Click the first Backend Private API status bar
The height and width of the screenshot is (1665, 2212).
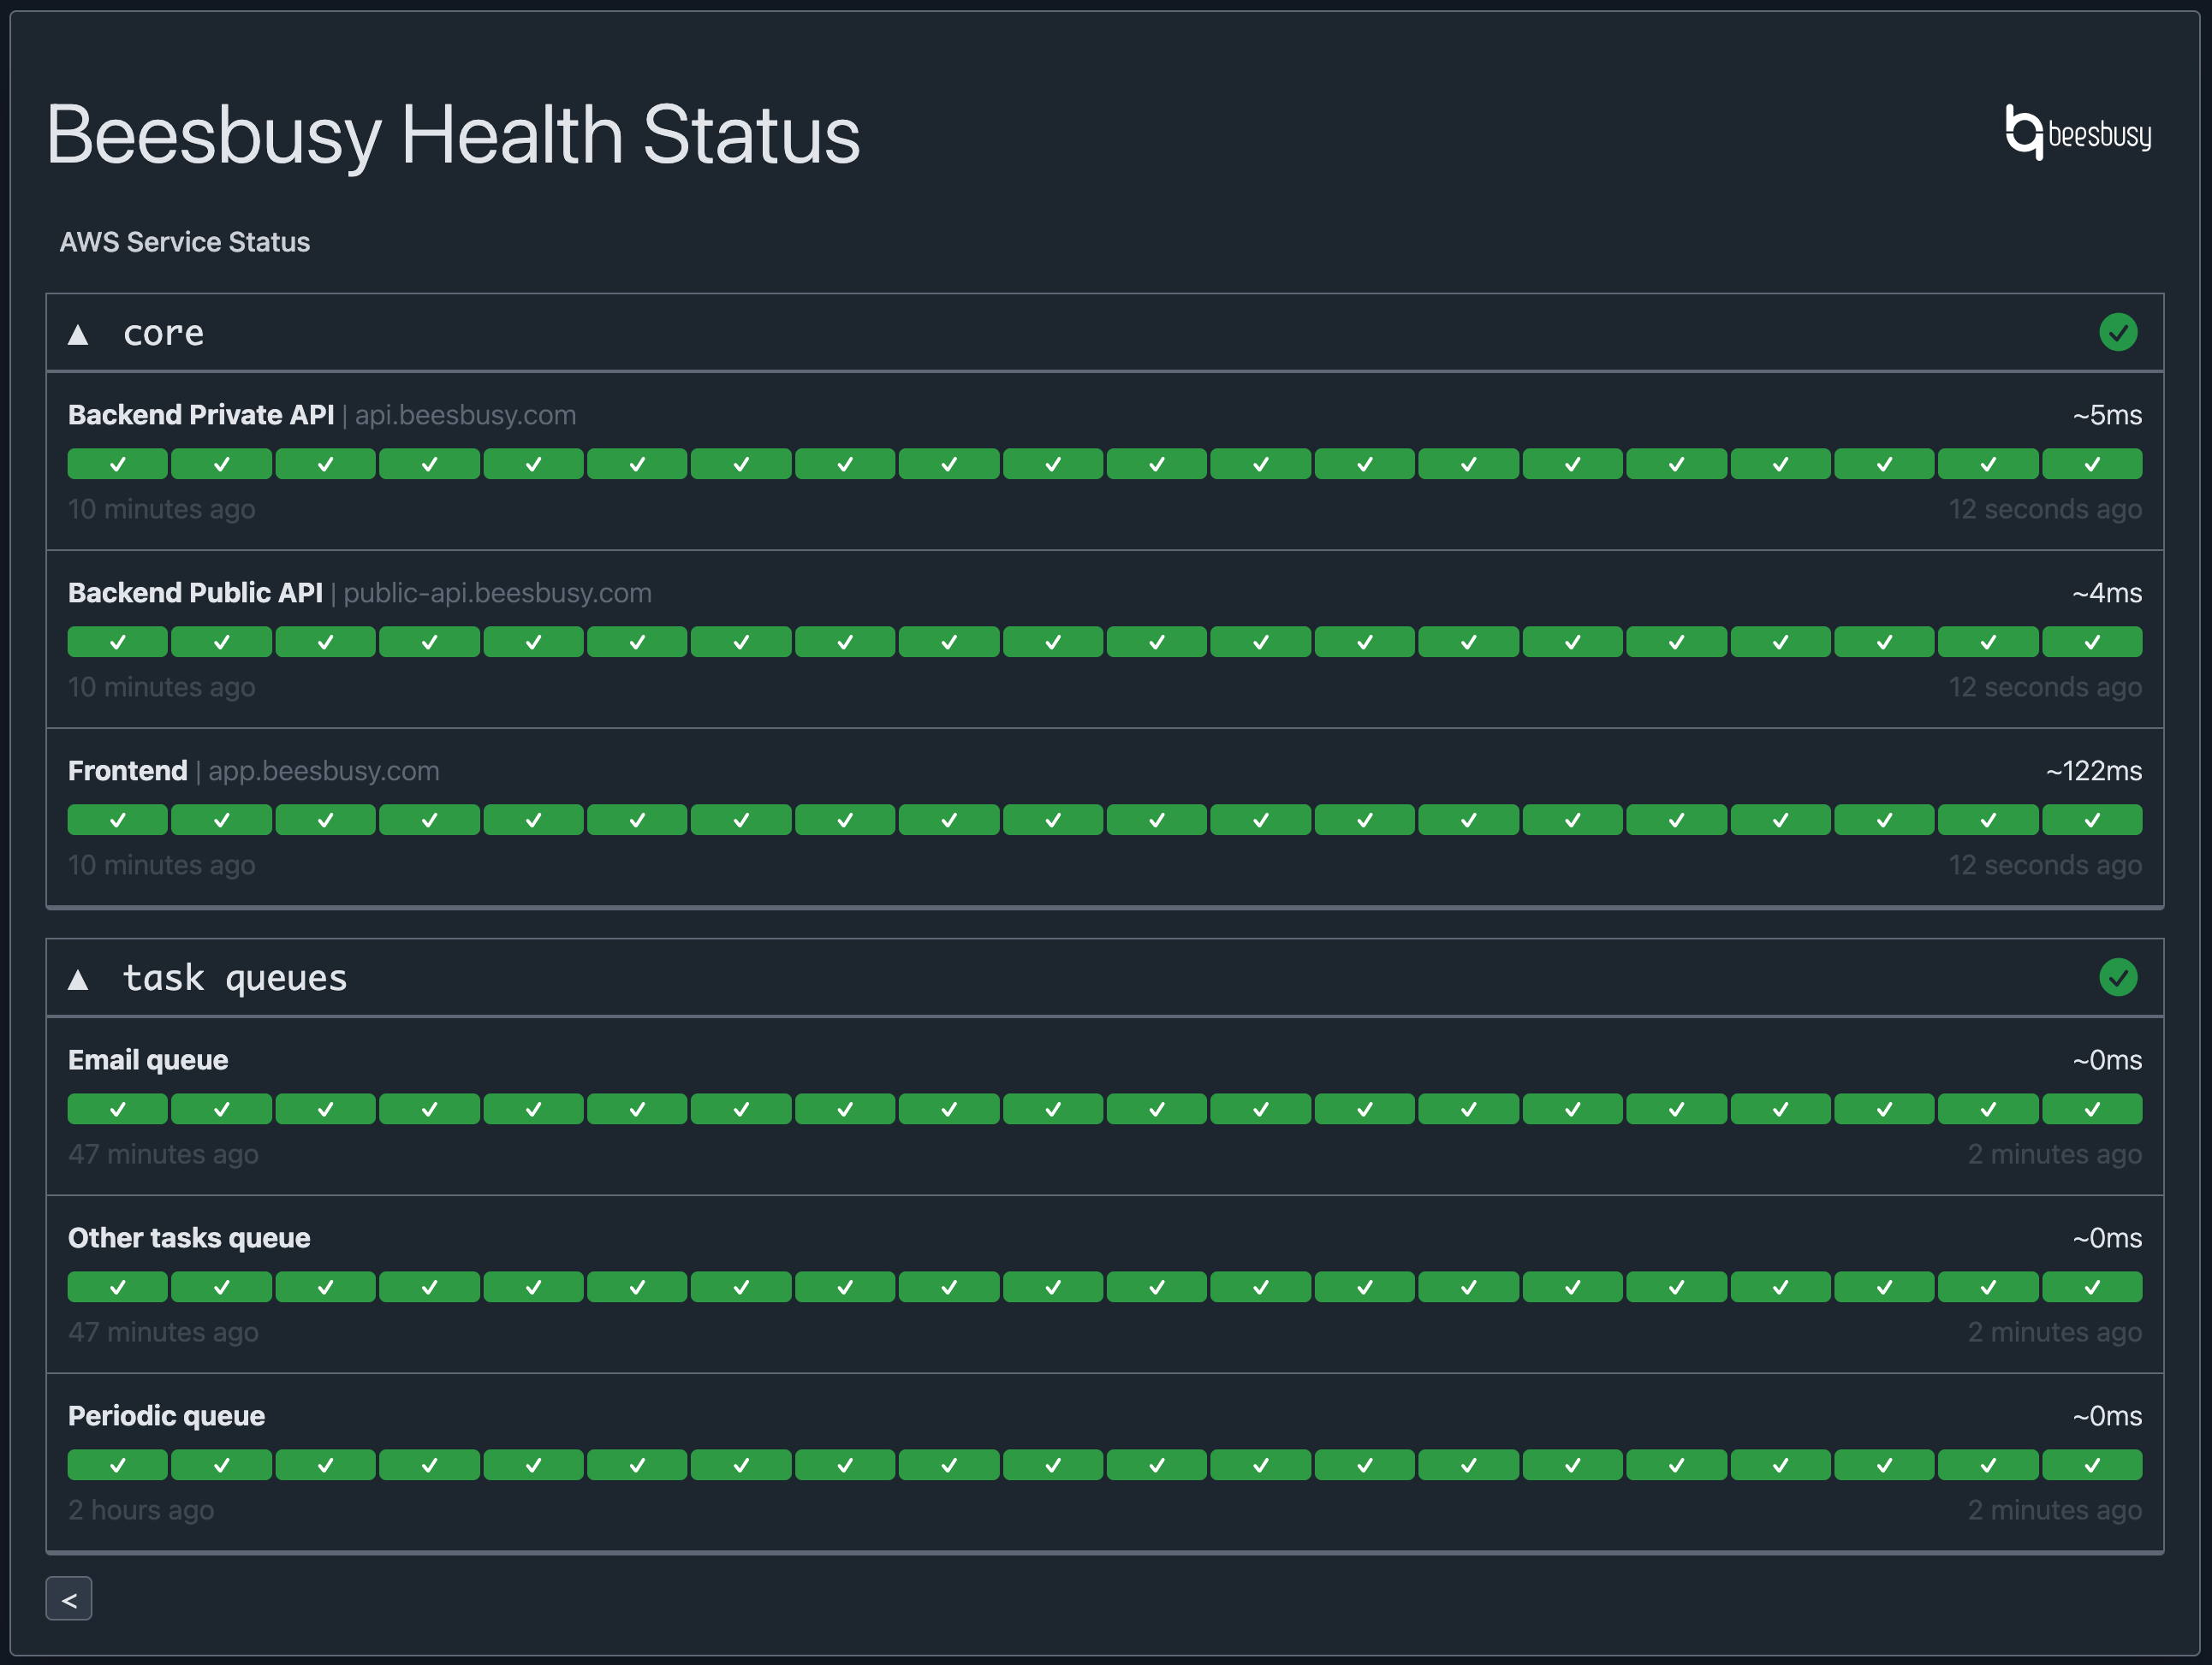(x=117, y=464)
